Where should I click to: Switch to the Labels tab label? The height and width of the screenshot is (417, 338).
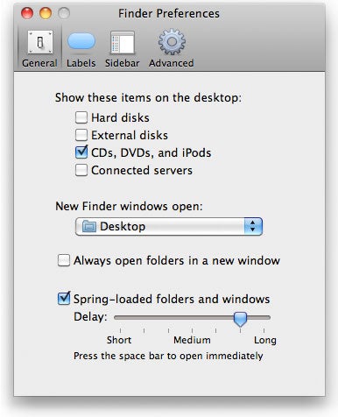coord(81,63)
